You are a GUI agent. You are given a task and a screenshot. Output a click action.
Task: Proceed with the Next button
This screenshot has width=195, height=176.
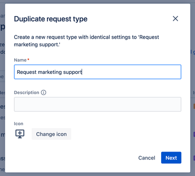[171, 158]
